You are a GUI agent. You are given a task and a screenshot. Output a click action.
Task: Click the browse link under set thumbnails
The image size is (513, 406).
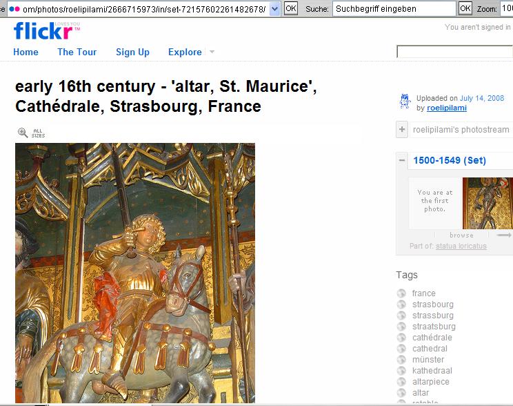461,235
